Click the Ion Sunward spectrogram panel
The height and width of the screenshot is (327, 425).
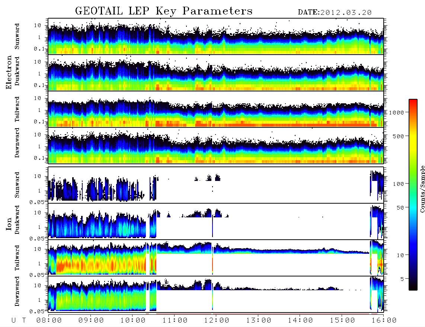tap(216, 185)
